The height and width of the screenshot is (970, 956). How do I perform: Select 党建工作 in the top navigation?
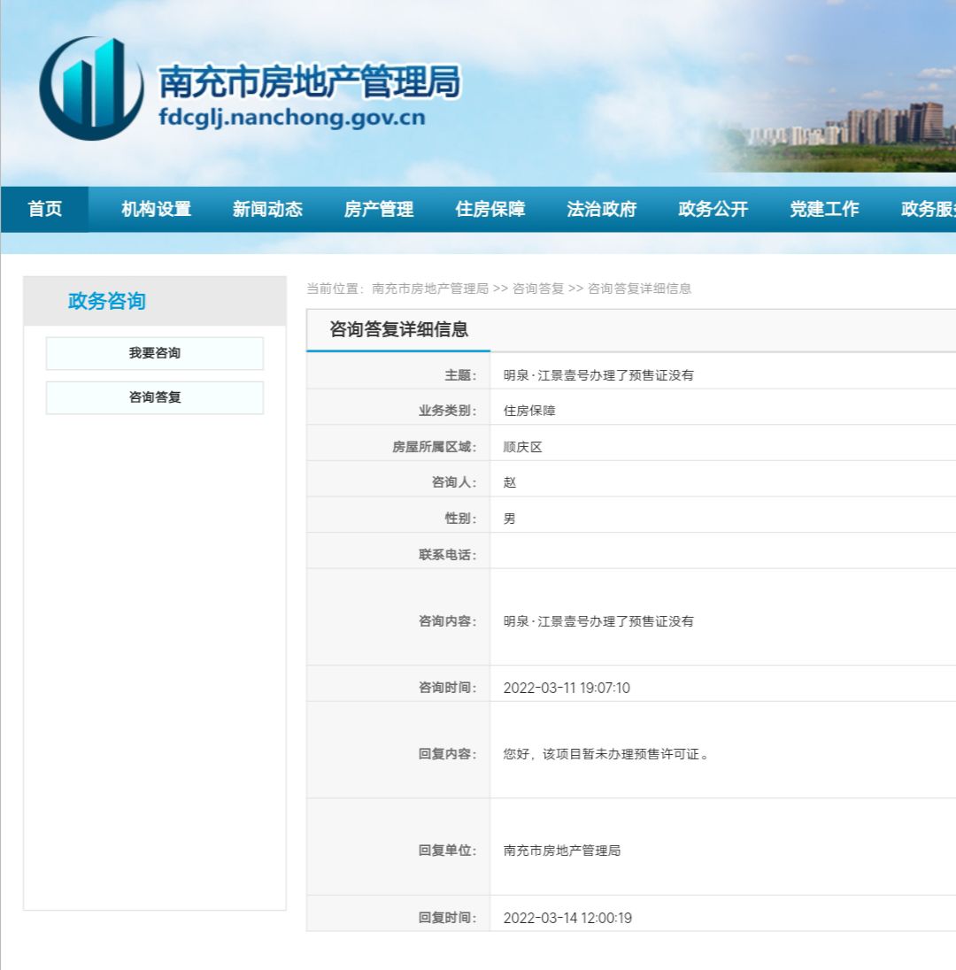(x=824, y=209)
